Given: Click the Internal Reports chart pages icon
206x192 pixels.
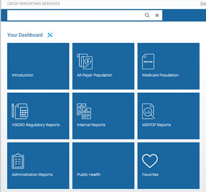Looking at the screenshot, I should click(x=84, y=111).
